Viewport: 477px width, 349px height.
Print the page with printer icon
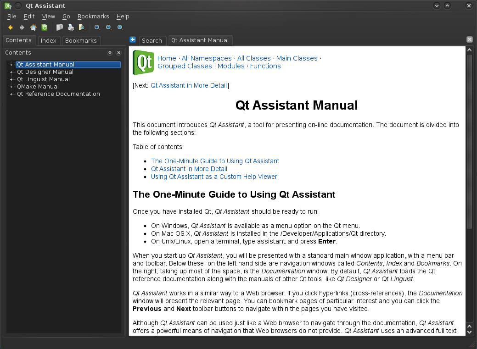click(71, 28)
